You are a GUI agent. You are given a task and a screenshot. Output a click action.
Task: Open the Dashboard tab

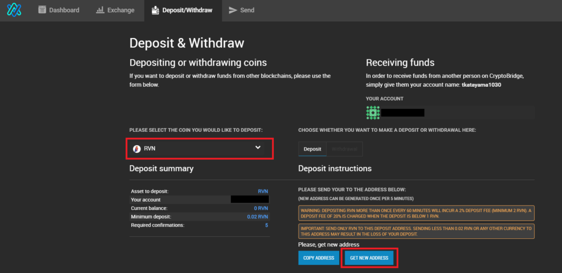pyautogui.click(x=59, y=10)
